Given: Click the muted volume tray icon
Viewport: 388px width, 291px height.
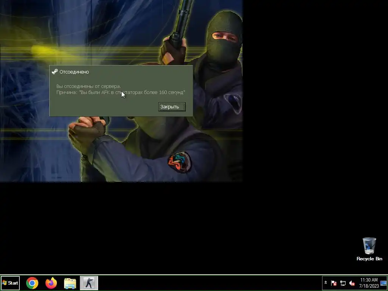Looking at the screenshot, I should click(x=352, y=283).
